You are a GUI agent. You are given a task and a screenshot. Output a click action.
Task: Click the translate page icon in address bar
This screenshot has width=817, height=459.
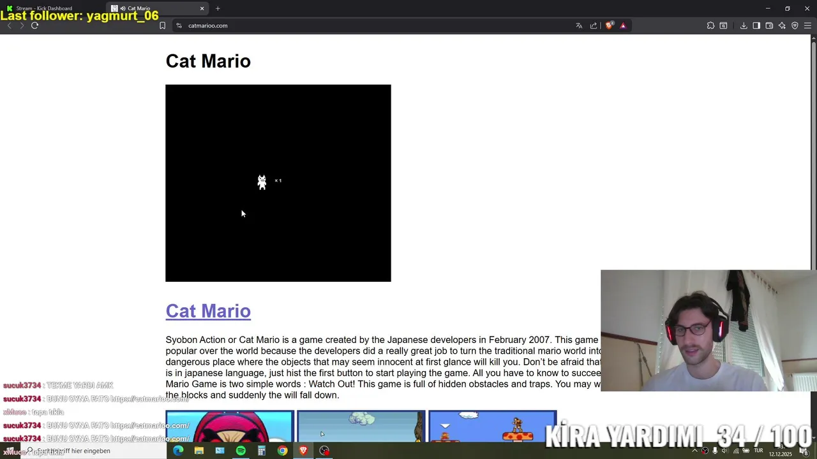579,25
